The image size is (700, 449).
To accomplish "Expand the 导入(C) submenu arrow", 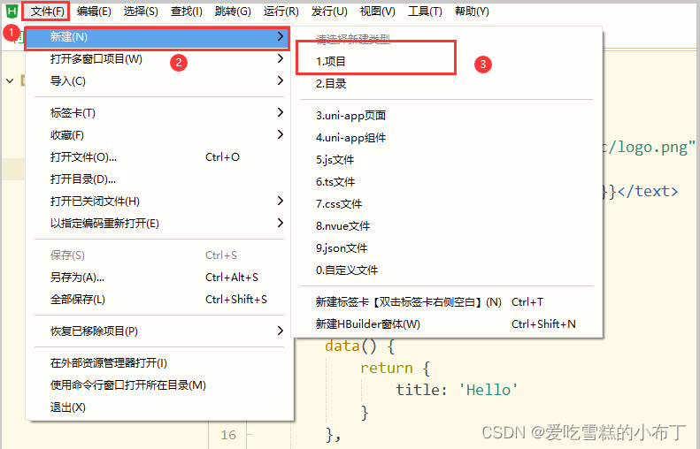I will pyautogui.click(x=281, y=80).
